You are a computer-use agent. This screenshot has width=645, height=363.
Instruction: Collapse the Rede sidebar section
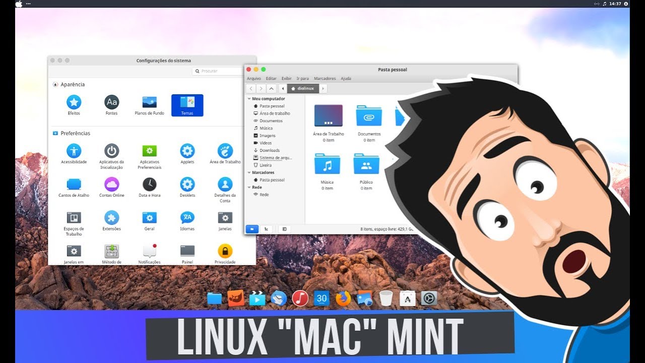pos(249,187)
